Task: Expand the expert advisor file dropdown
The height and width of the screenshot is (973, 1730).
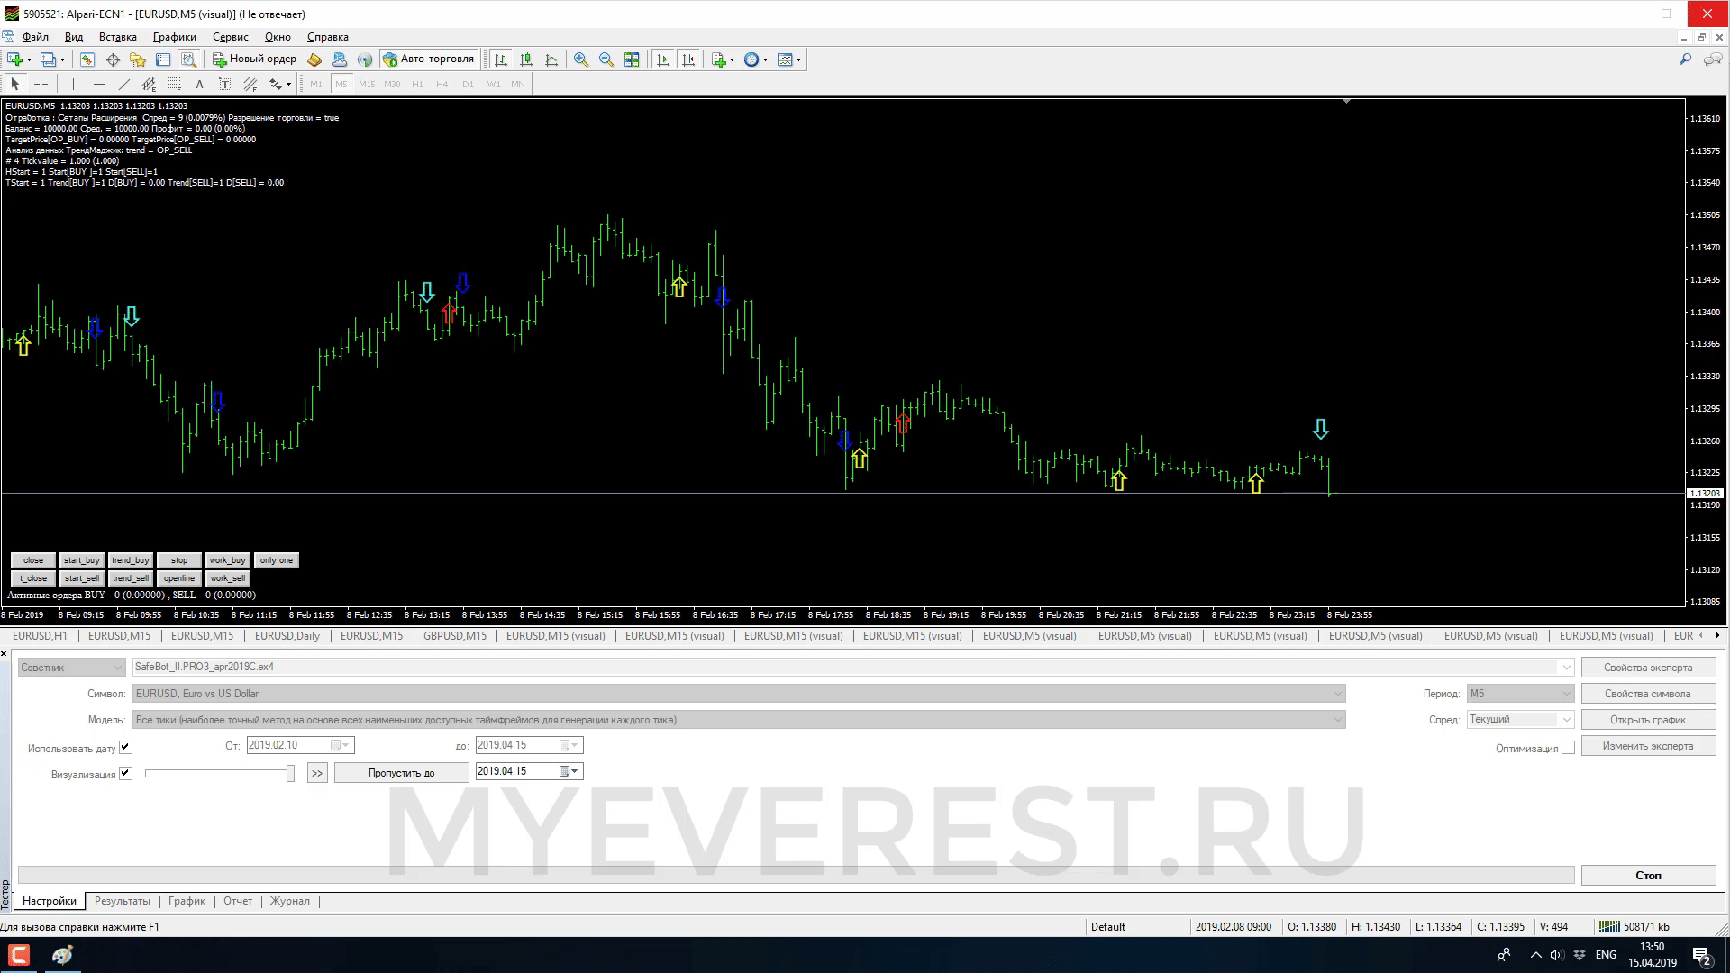Action: point(1566,668)
